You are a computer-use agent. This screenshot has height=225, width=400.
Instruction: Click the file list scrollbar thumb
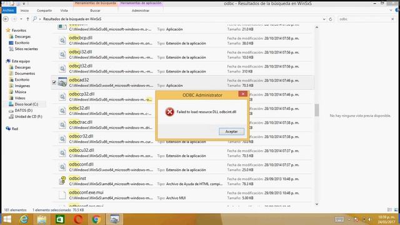coord(317,110)
